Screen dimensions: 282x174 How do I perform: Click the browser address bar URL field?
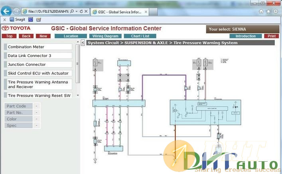(48, 11)
